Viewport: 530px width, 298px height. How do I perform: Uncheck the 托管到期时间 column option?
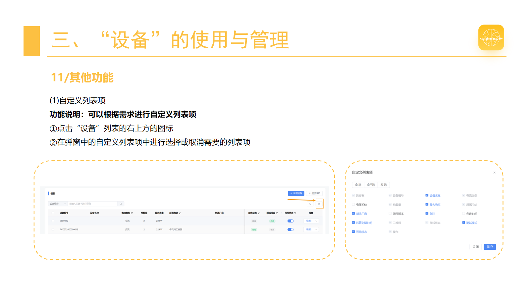353,223
